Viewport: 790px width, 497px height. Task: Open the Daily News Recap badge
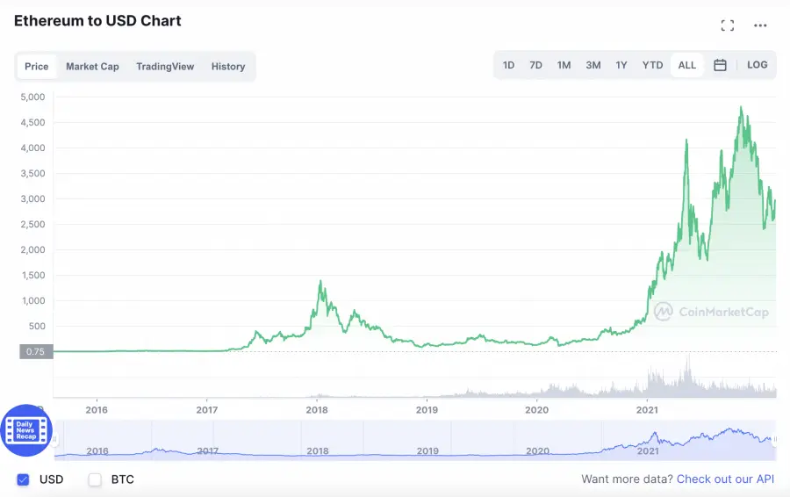coord(26,430)
